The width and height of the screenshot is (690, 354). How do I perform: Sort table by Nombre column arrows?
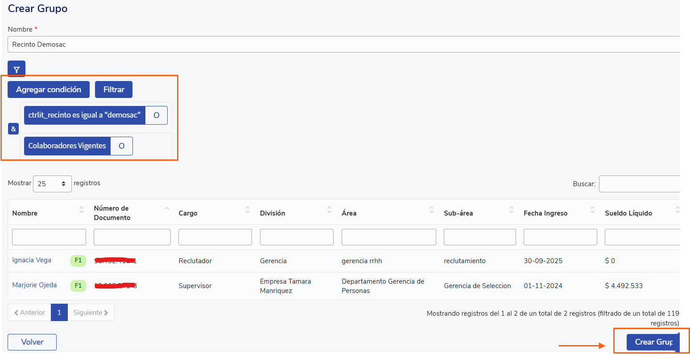[x=81, y=210]
